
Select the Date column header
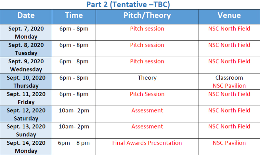click(x=26, y=16)
